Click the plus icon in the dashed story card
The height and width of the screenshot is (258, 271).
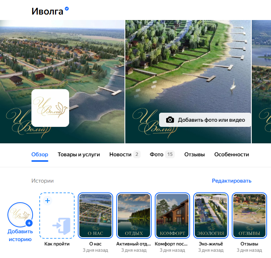click(48, 201)
